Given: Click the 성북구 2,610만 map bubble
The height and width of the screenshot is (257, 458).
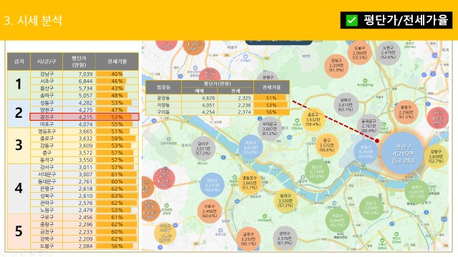Looking at the screenshot, I should (346, 105).
